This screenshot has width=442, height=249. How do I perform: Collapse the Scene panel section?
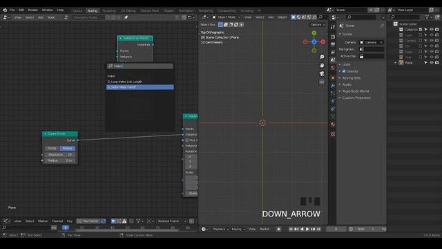[x=347, y=34]
